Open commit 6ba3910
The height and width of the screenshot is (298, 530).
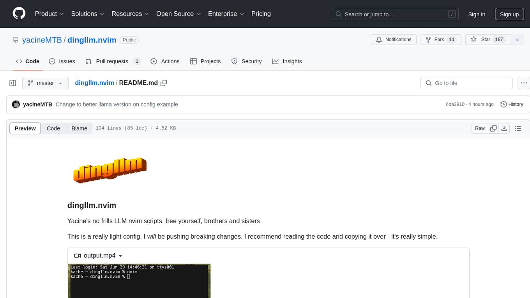point(455,105)
